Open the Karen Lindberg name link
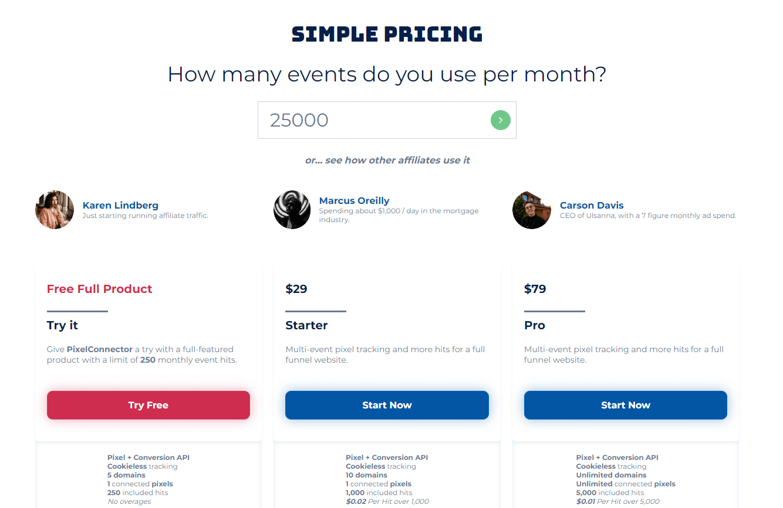Image resolution: width=783 pixels, height=508 pixels. (120, 205)
